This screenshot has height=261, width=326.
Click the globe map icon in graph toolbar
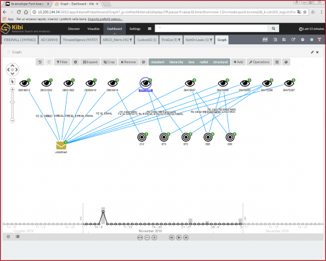click(x=286, y=62)
